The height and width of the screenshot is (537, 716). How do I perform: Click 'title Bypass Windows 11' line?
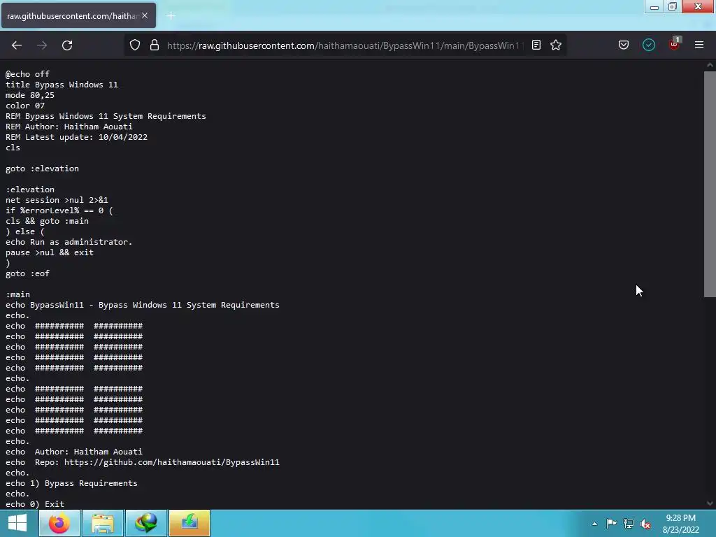[x=62, y=85]
